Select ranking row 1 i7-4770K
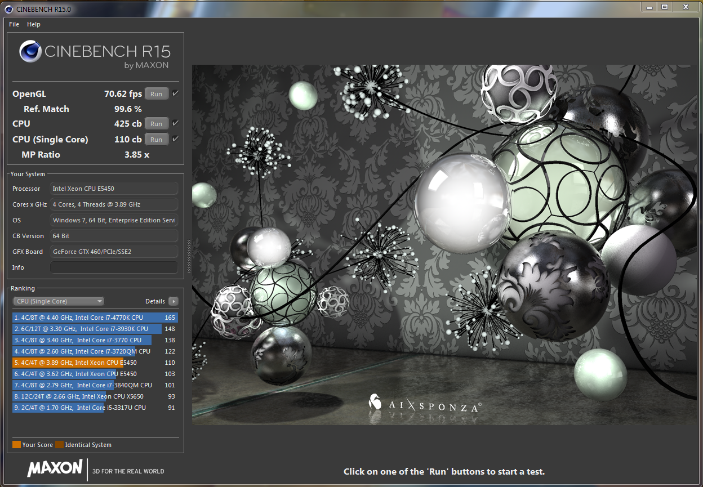Screen dimensions: 703x487 95,318
